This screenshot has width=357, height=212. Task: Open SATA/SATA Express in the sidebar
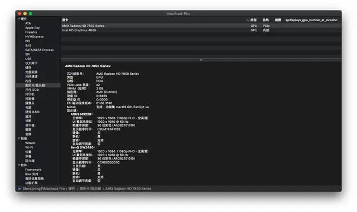[x=39, y=50]
